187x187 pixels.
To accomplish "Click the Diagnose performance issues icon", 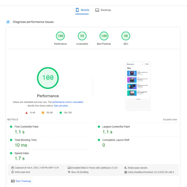I will pos(8,22).
